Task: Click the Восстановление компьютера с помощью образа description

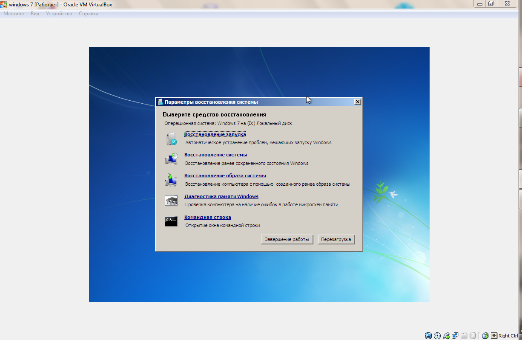Action: tap(268, 184)
